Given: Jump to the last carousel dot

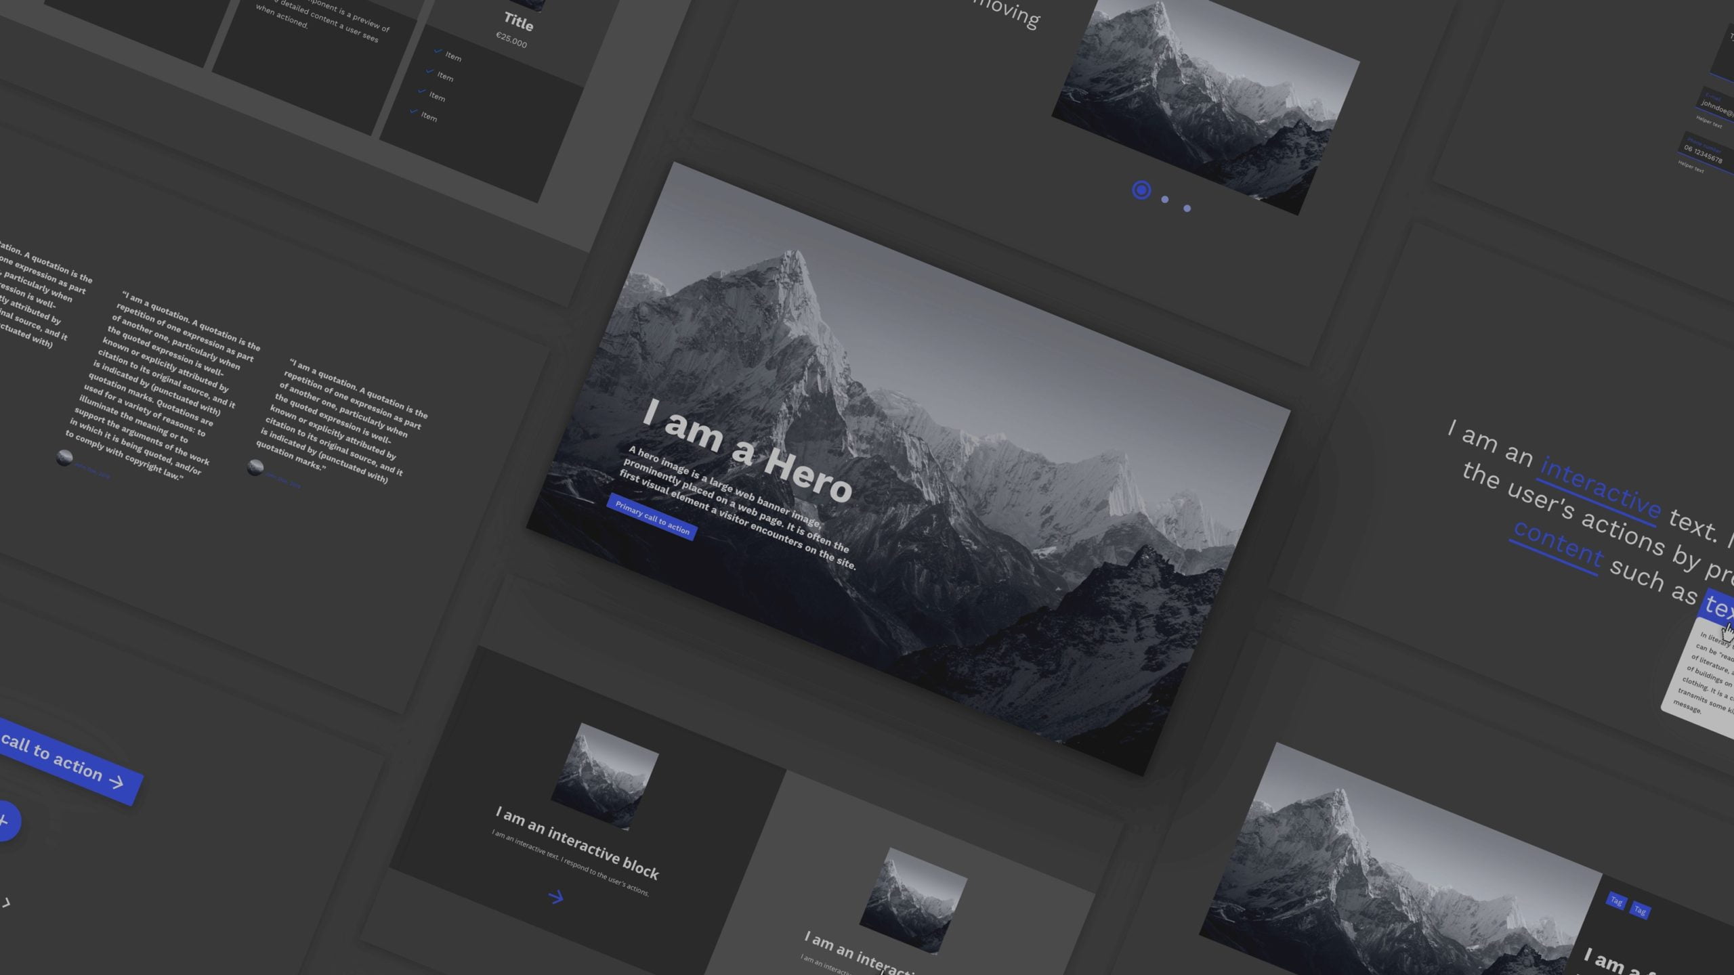Looking at the screenshot, I should (1187, 209).
